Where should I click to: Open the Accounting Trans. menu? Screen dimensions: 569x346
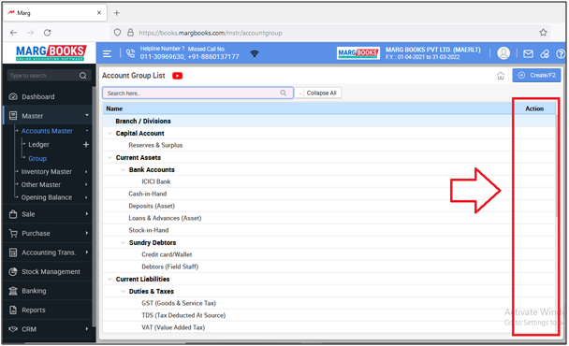coord(48,252)
